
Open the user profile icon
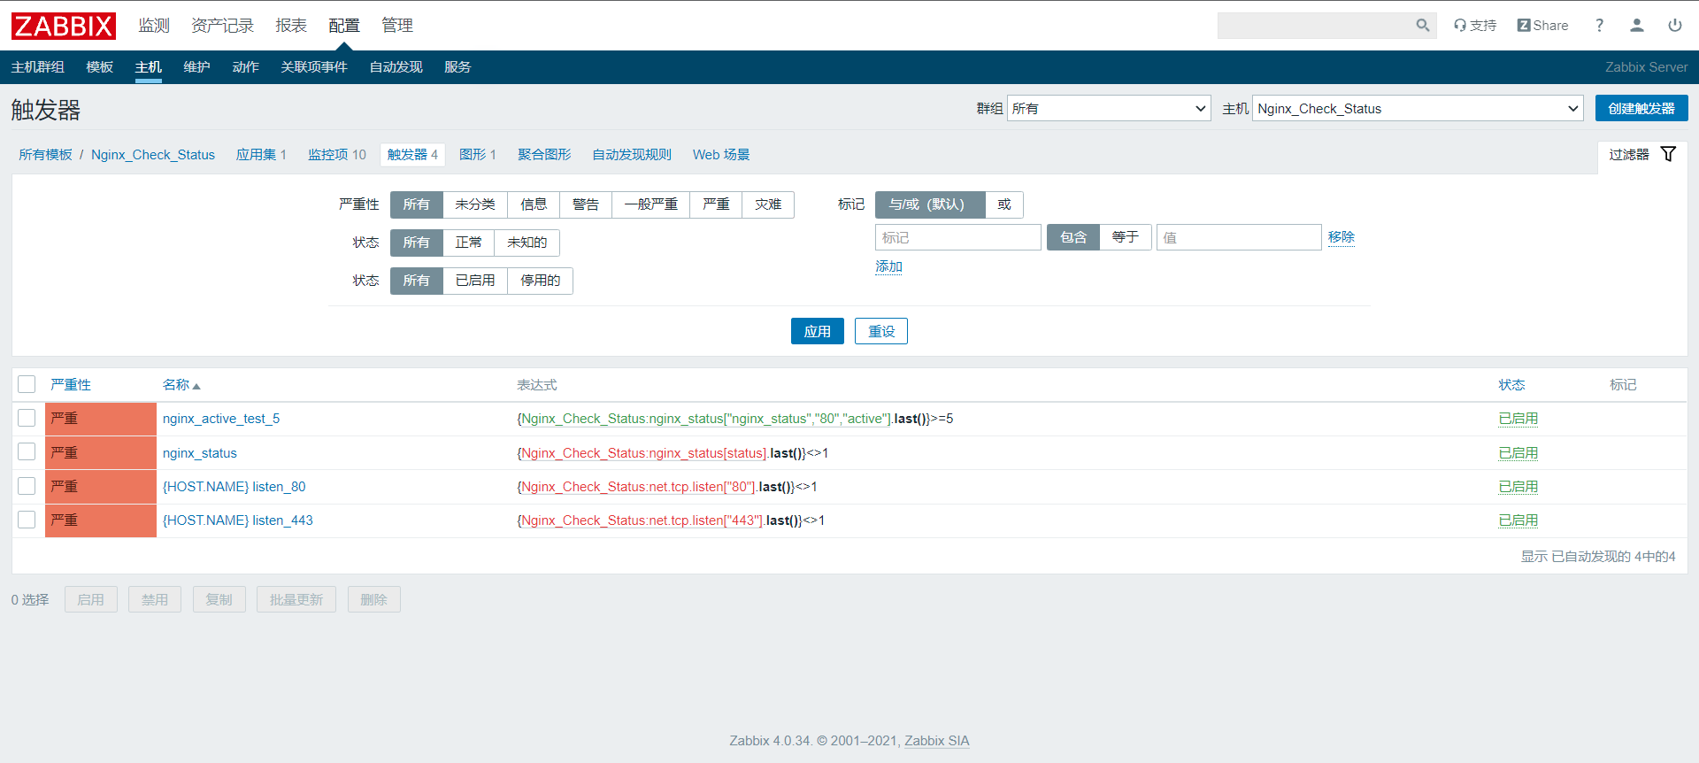1637,26
